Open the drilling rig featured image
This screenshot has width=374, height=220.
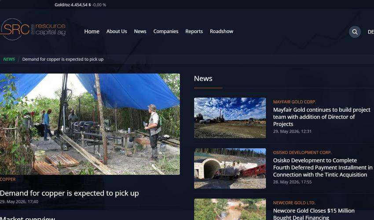(x=90, y=124)
